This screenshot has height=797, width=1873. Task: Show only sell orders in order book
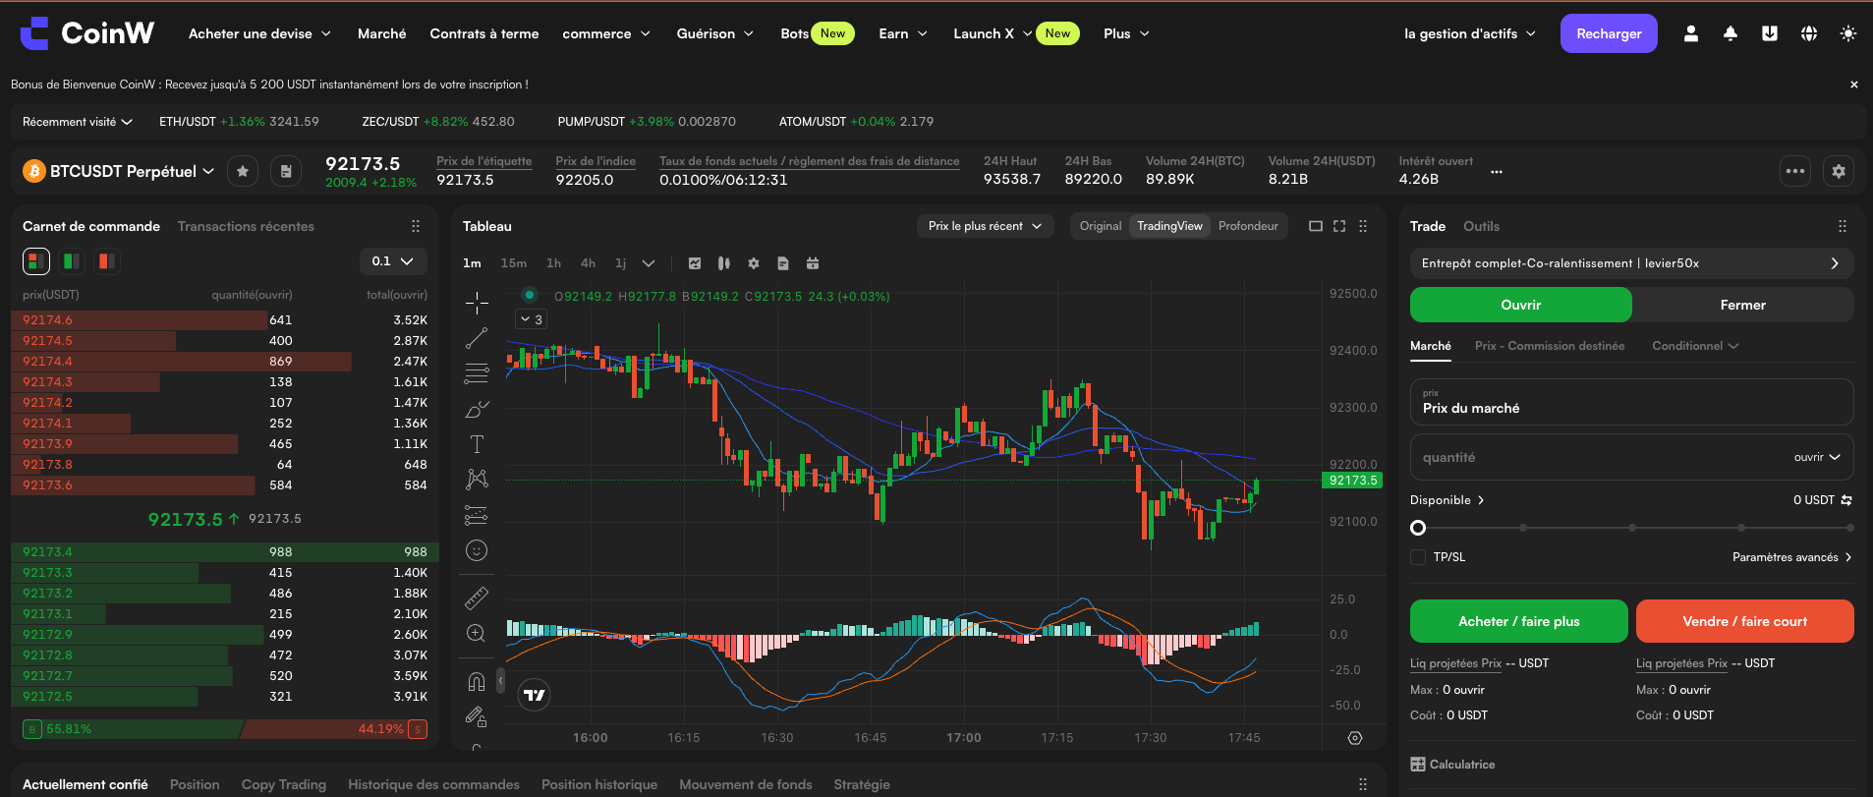click(x=106, y=261)
